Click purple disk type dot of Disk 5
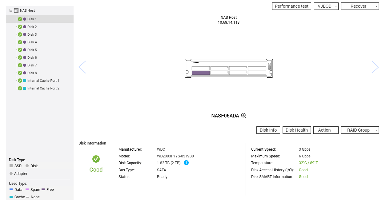The width and height of the screenshot is (386, 206). pos(25,50)
